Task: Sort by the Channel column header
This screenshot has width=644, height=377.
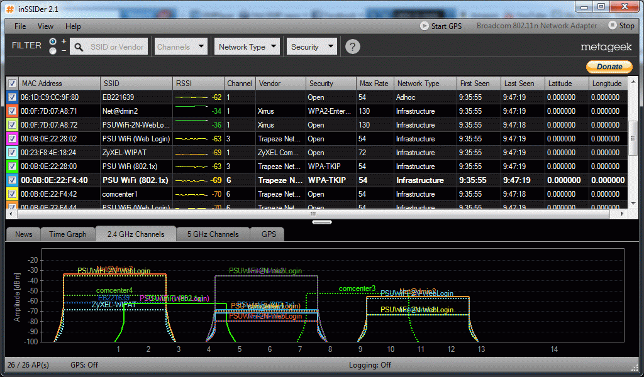Action: (240, 84)
